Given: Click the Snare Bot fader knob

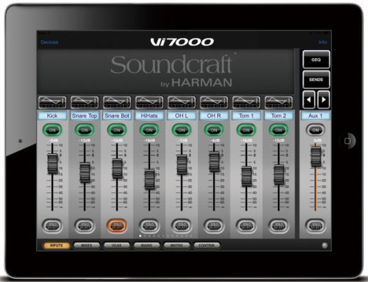Looking at the screenshot, I should pos(117,169).
